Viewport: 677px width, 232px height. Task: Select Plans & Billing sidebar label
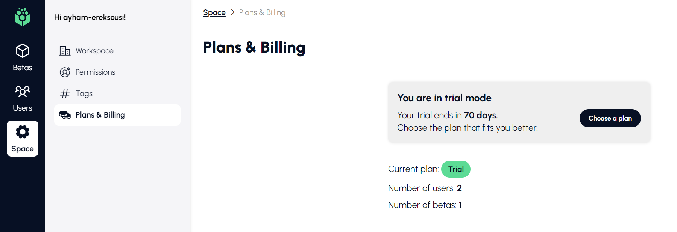(100, 115)
